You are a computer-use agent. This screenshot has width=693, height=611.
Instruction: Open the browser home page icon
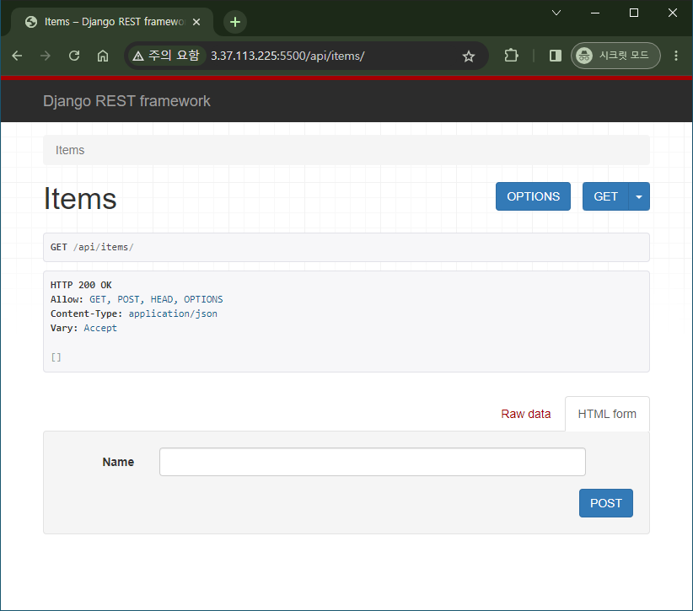103,56
